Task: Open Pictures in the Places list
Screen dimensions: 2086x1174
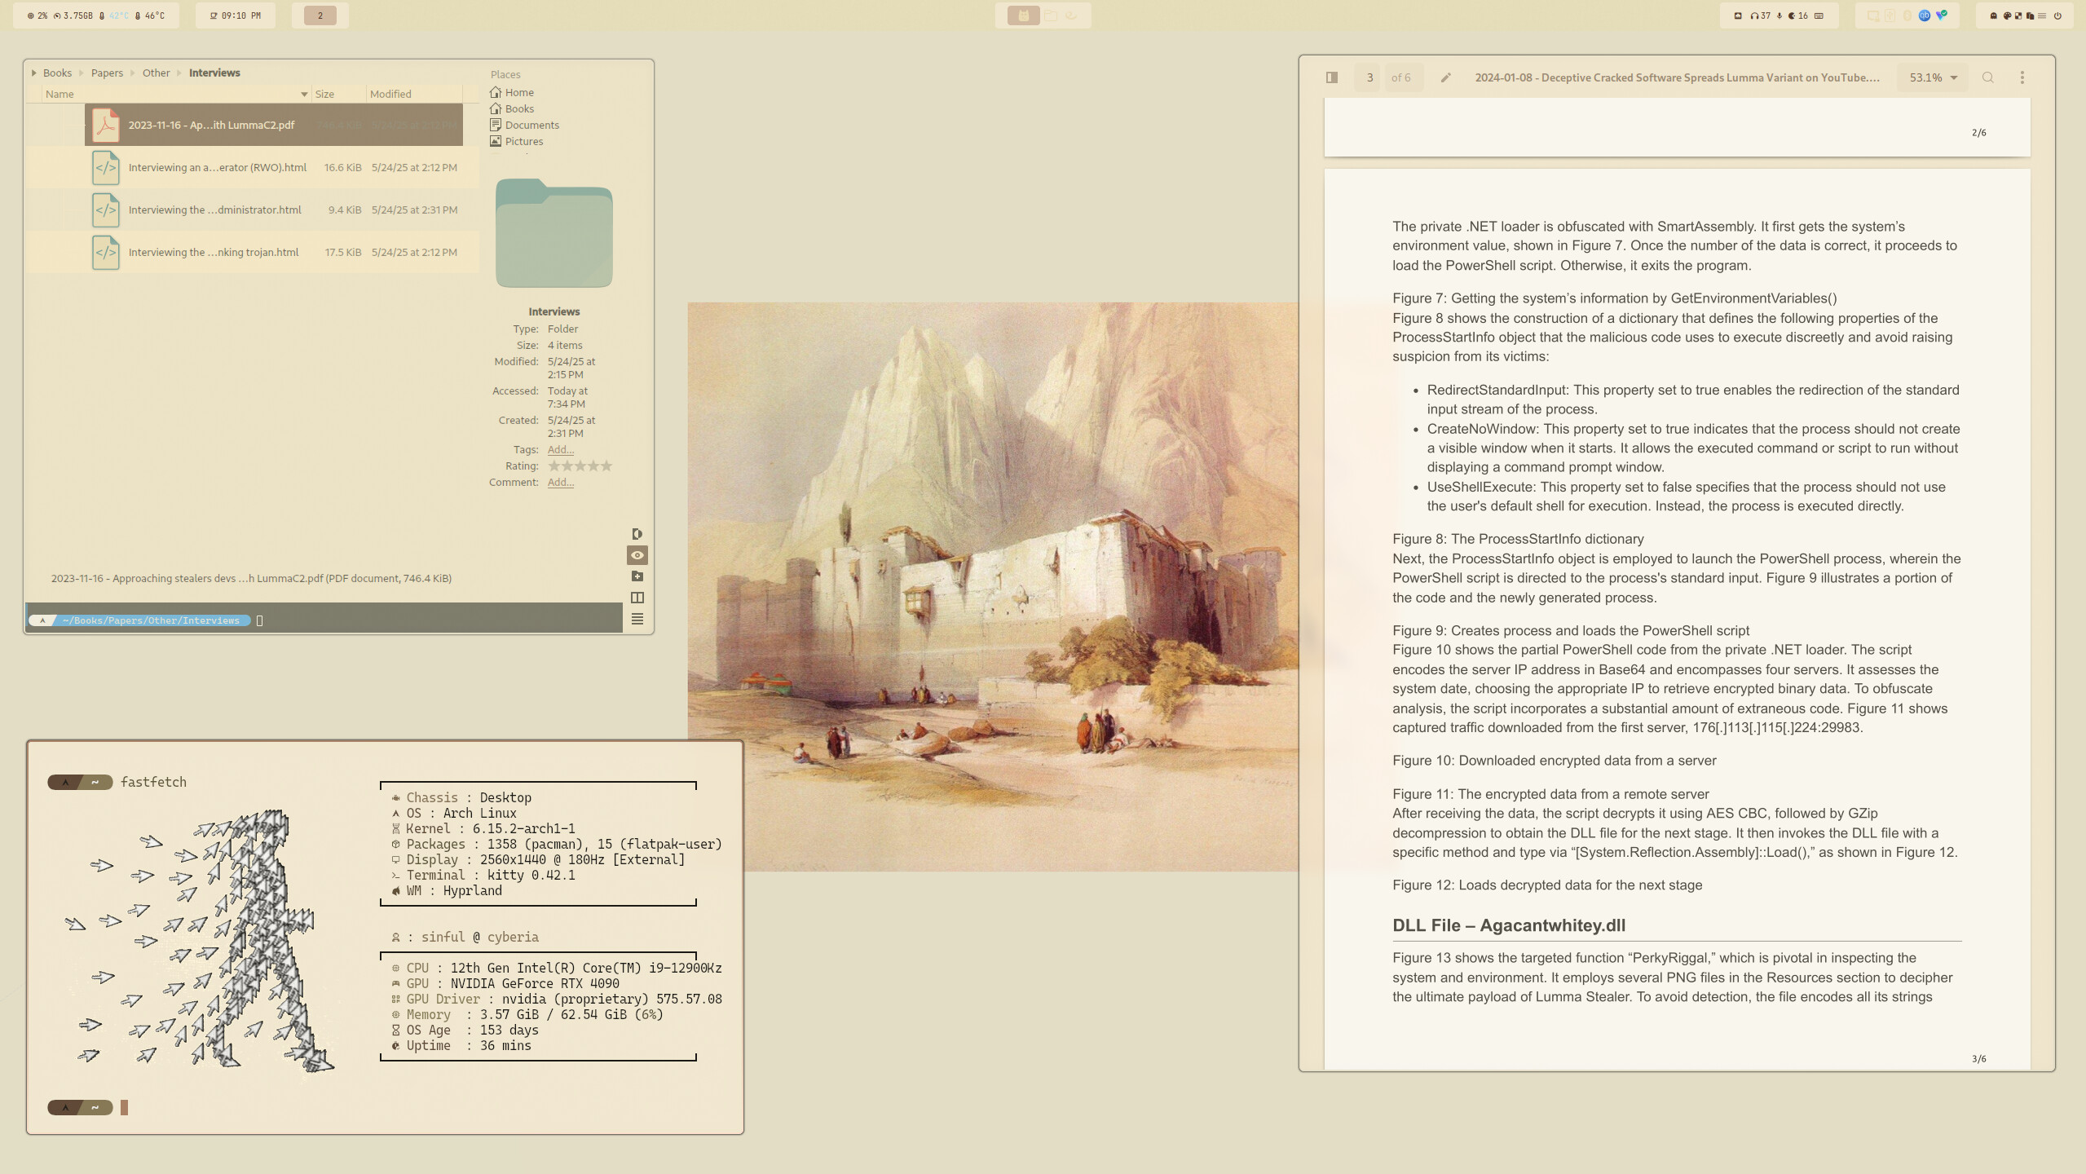Action: tap(517, 141)
